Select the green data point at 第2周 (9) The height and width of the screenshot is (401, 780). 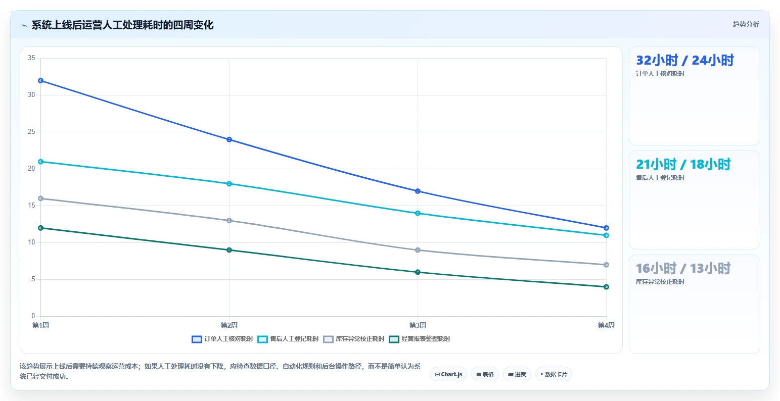(x=230, y=250)
